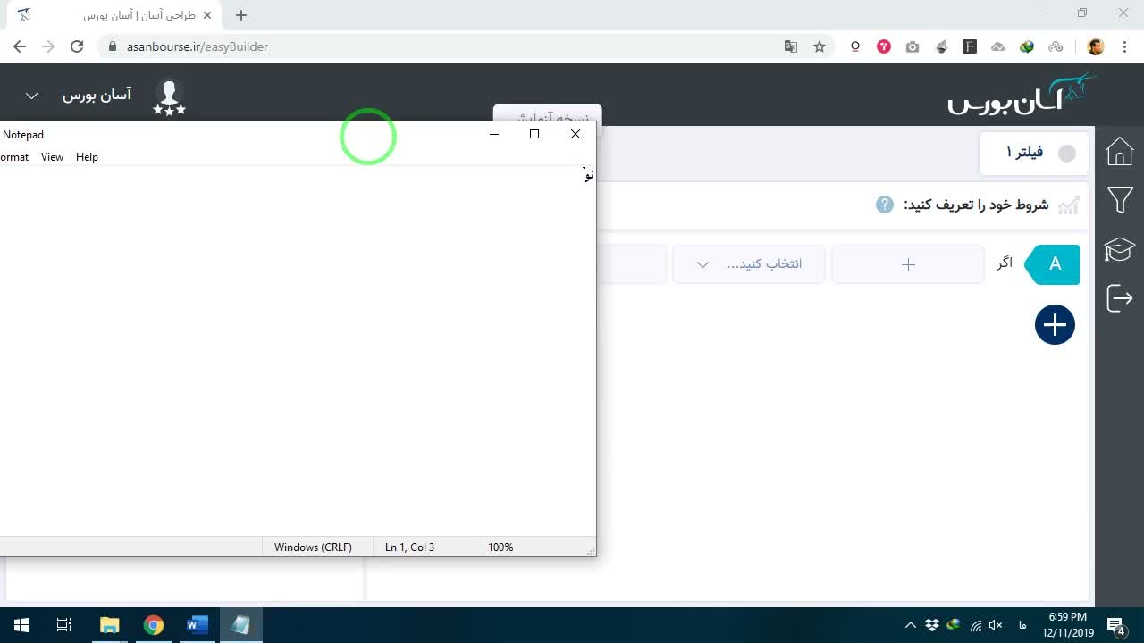Click the user avatar with stars

[169, 97]
